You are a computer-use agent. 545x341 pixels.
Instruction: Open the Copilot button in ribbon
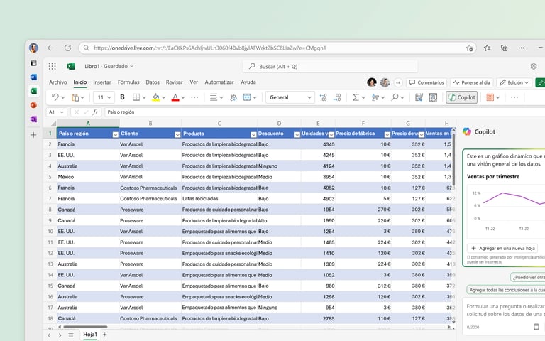[461, 97]
